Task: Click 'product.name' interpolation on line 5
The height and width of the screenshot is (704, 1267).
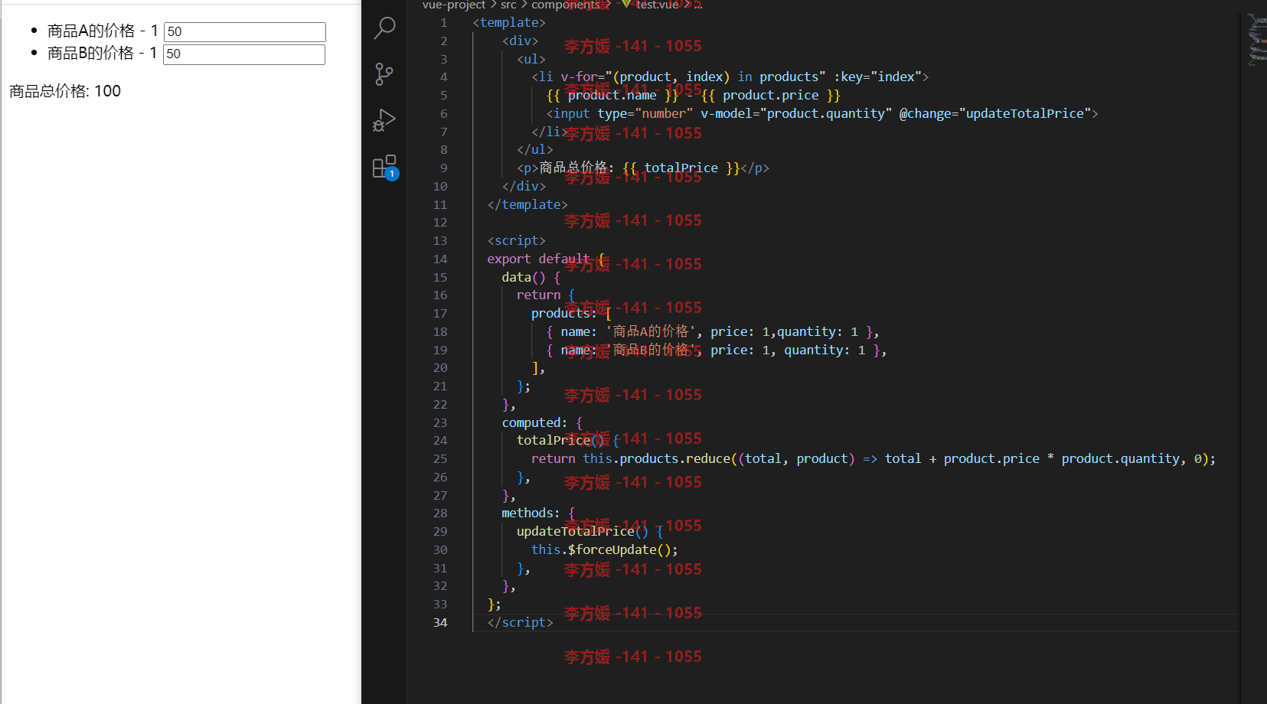Action: pyautogui.click(x=612, y=96)
